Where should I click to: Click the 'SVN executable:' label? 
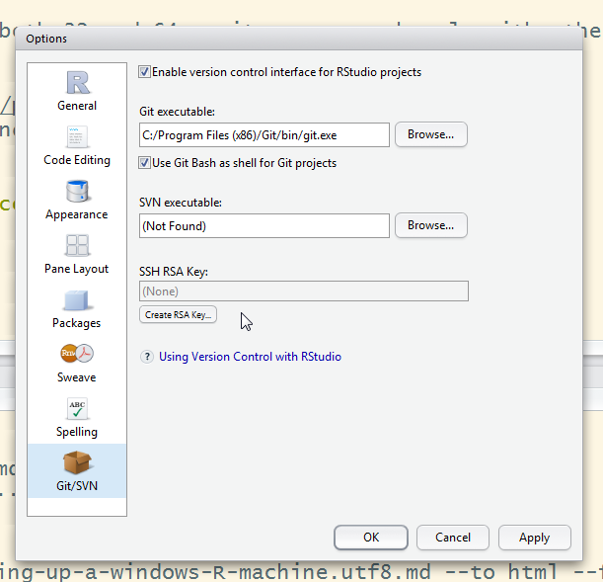tap(181, 203)
